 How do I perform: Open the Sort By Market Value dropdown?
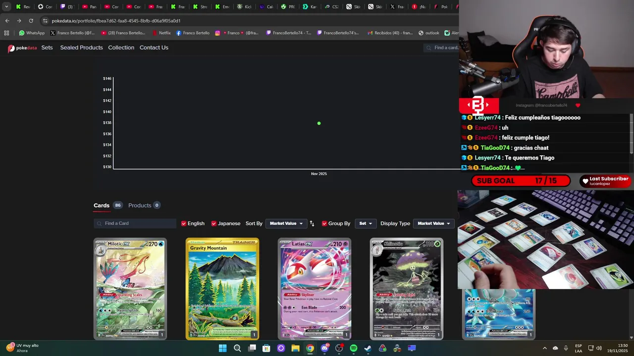click(286, 223)
